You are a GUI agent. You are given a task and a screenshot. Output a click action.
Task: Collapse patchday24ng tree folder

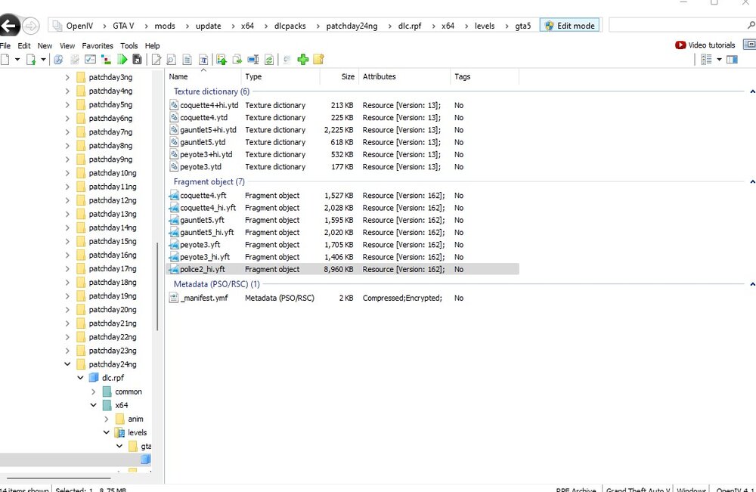67,364
